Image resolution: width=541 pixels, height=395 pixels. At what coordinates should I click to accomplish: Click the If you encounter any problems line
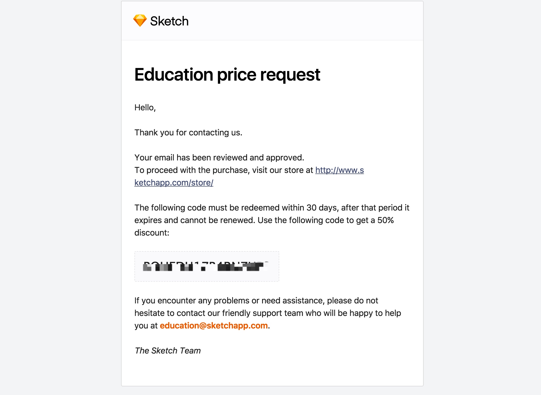click(256, 301)
